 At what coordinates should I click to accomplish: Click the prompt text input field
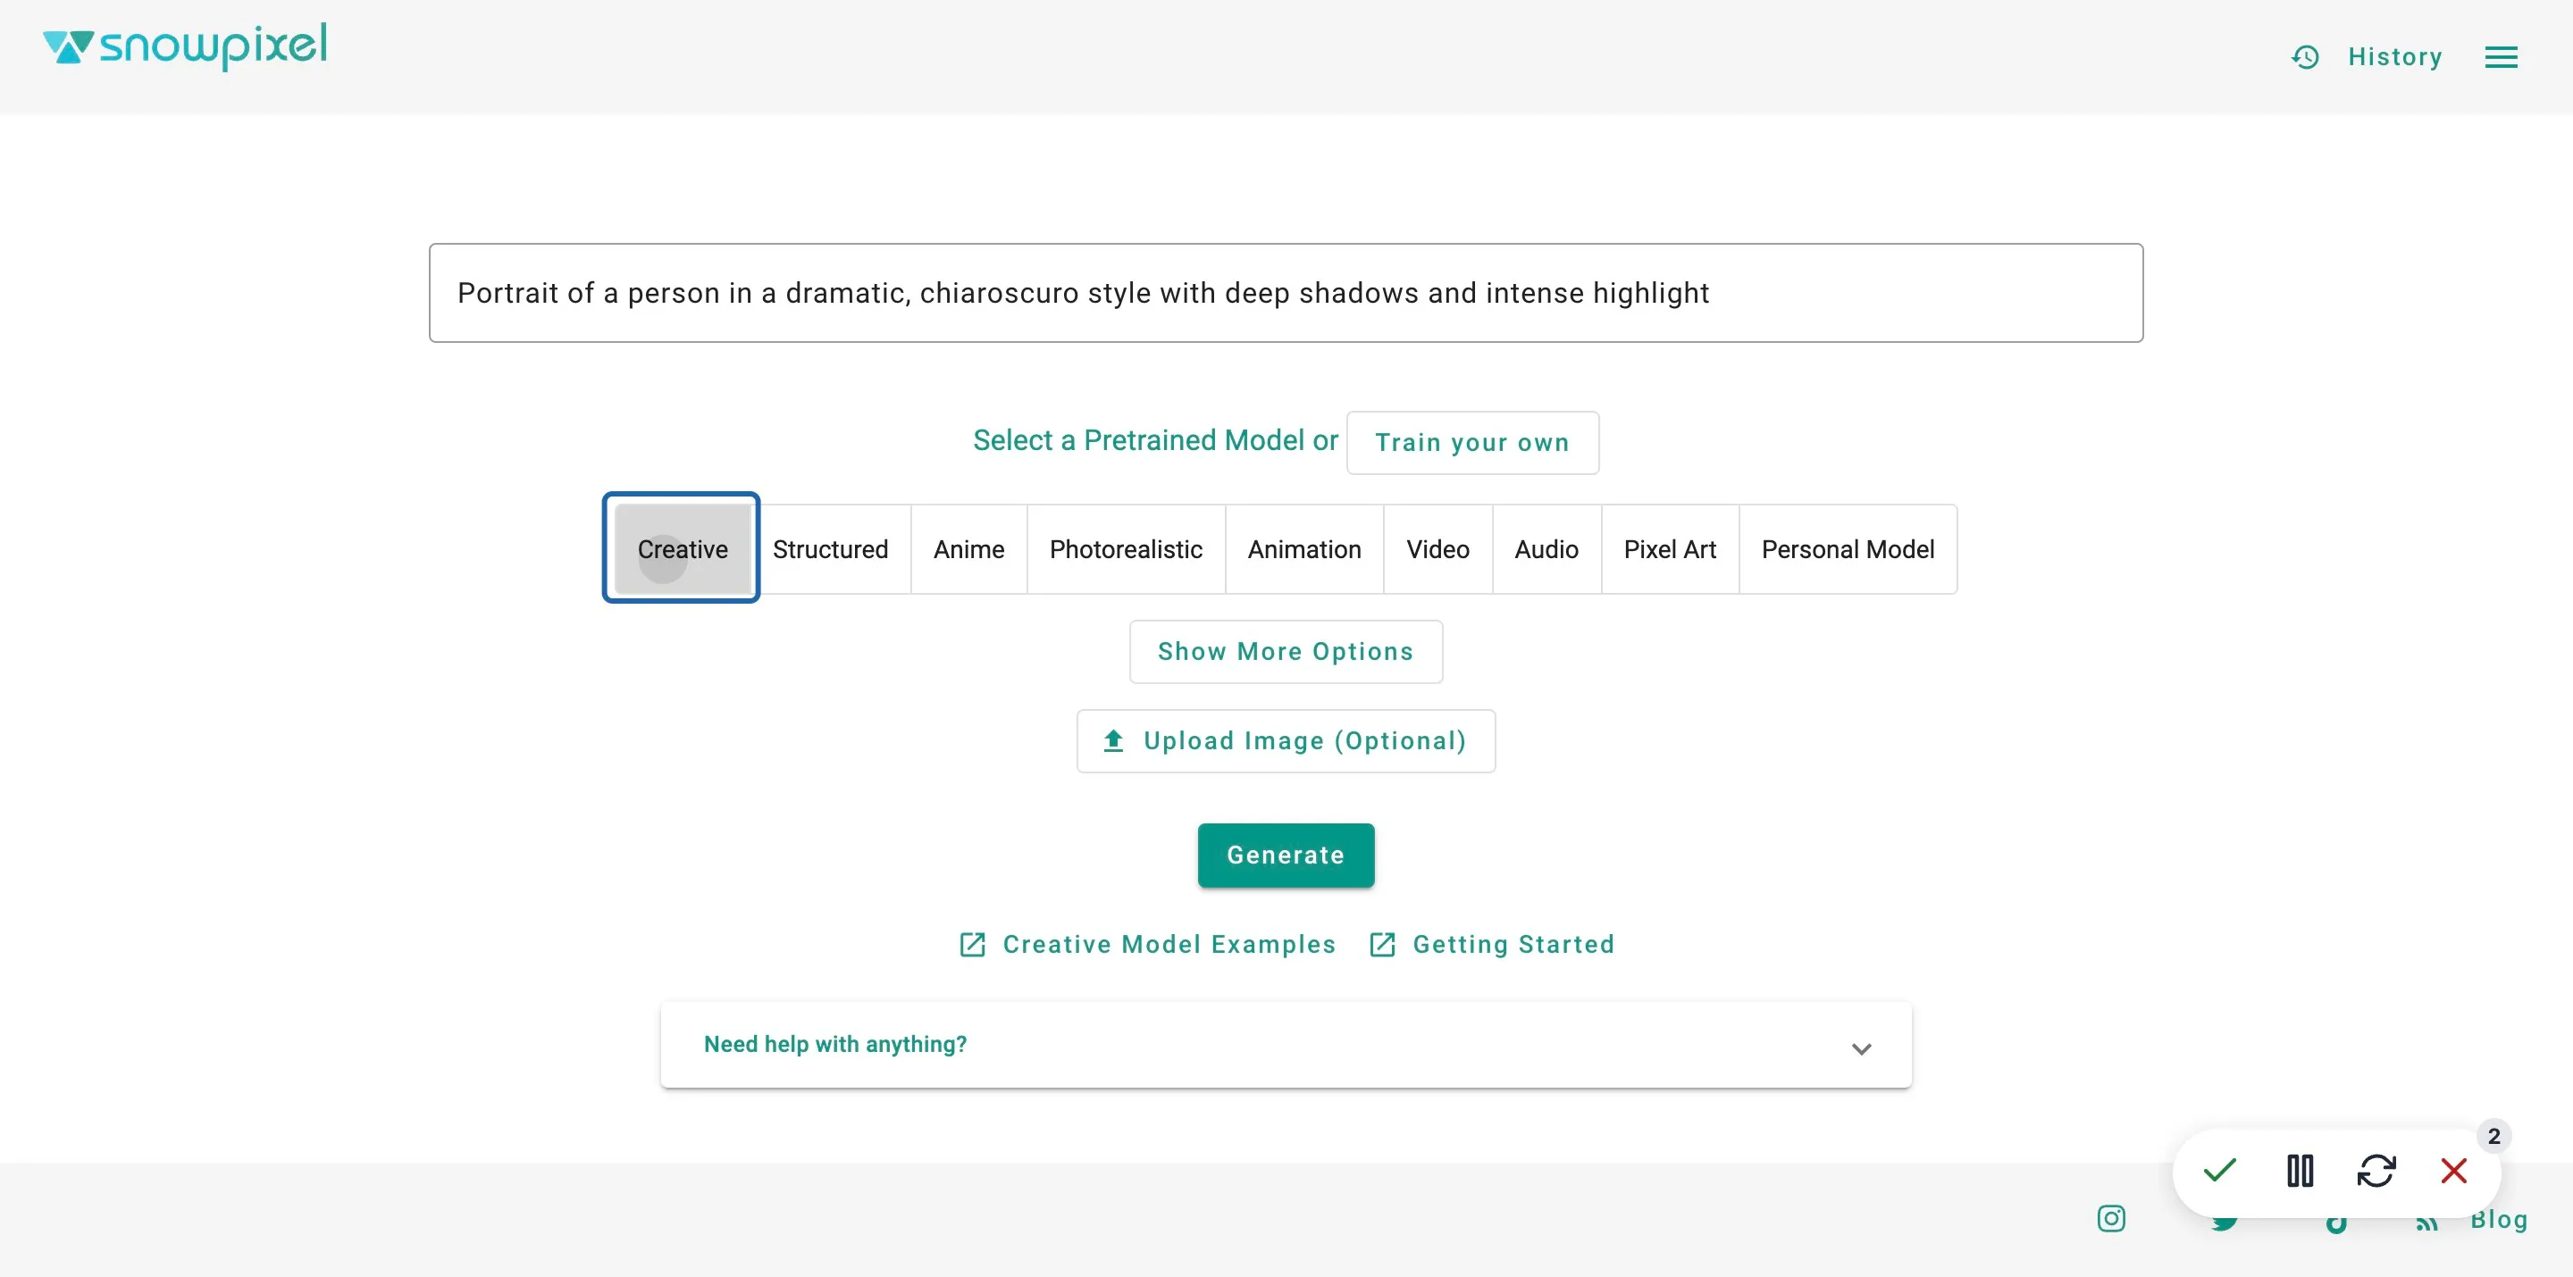(1286, 293)
